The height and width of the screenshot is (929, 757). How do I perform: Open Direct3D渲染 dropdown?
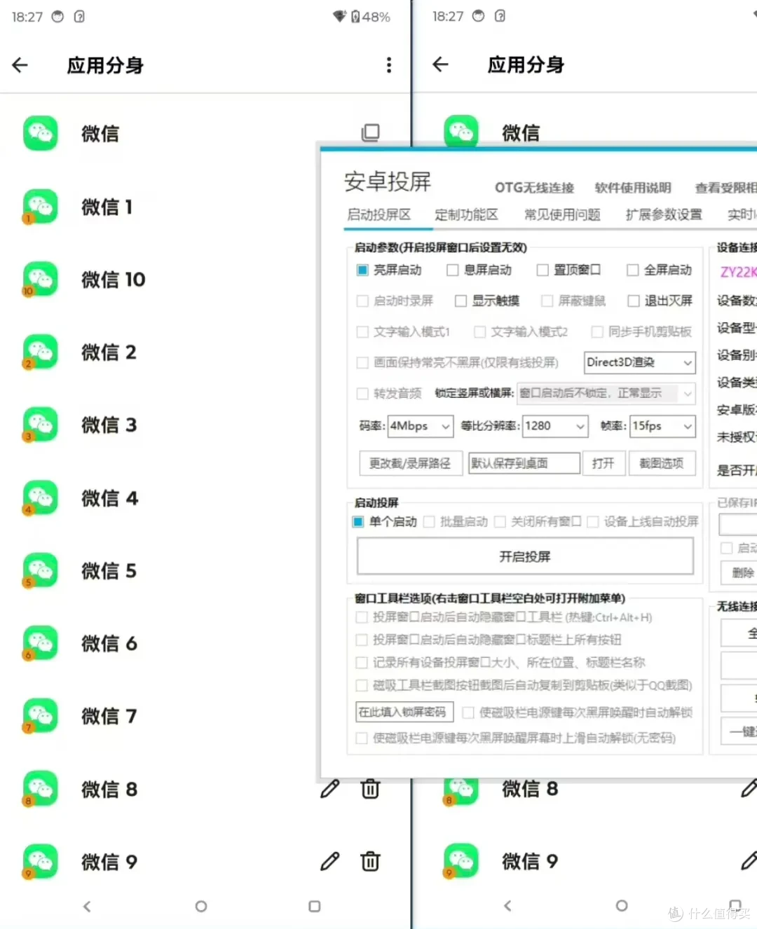(x=640, y=362)
